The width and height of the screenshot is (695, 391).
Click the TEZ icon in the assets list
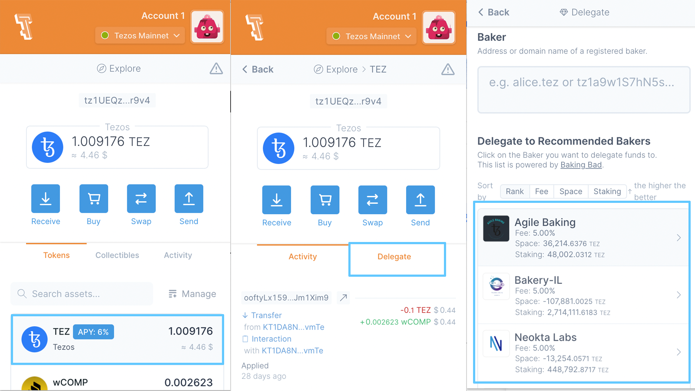click(34, 339)
